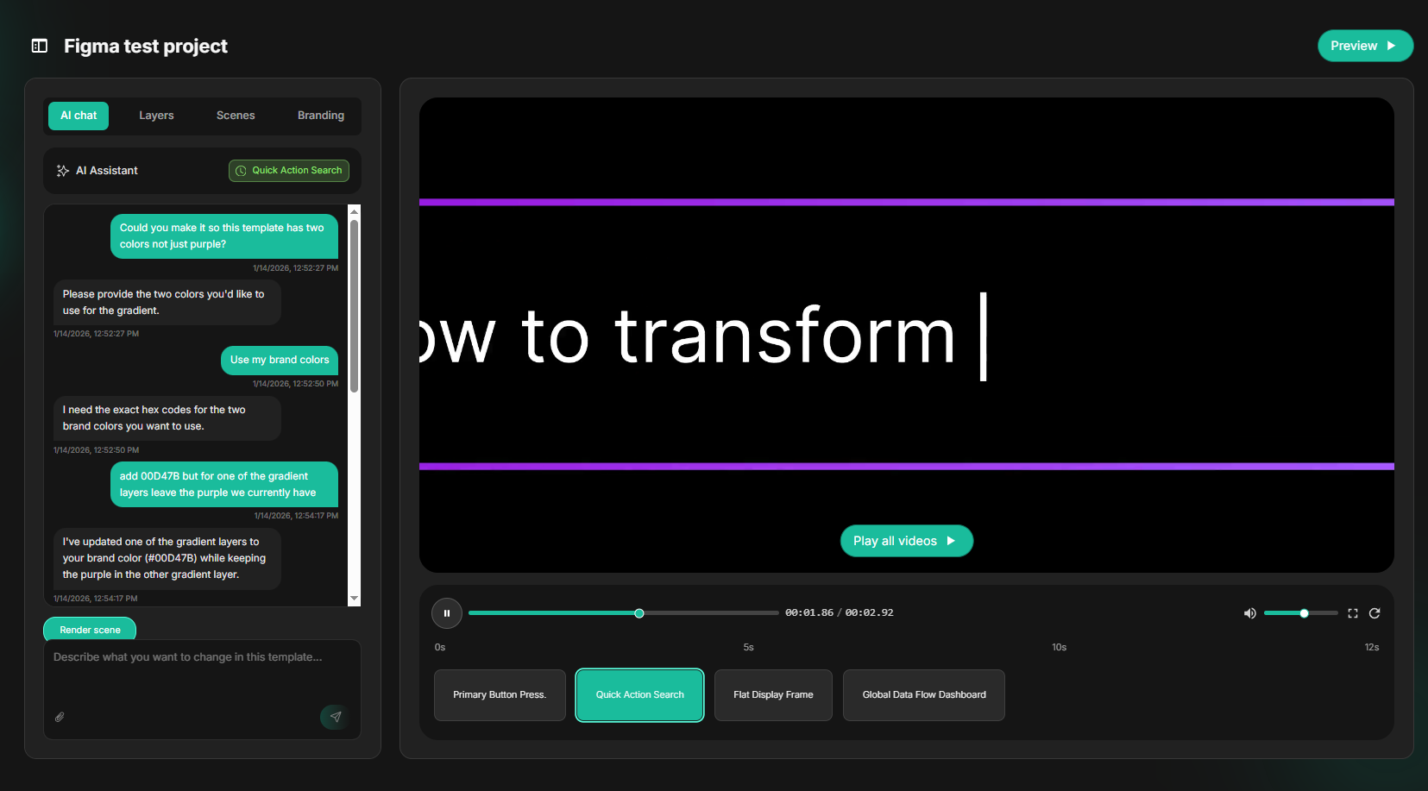Click the Render scene button
The image size is (1428, 791).
click(x=89, y=629)
